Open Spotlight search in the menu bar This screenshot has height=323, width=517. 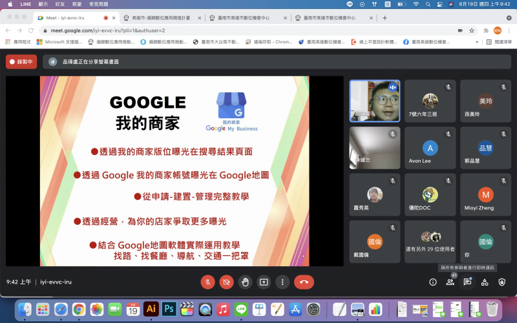(428, 5)
